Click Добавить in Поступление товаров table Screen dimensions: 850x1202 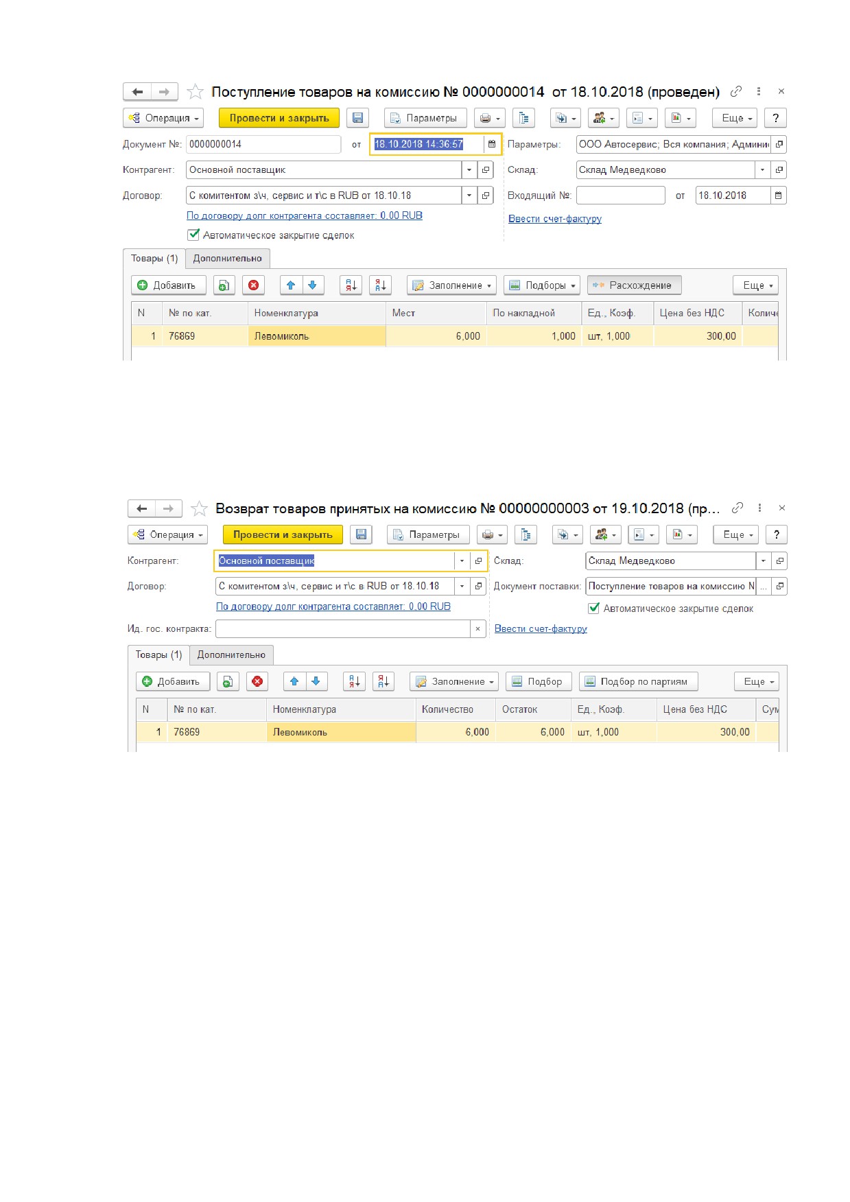tap(168, 285)
